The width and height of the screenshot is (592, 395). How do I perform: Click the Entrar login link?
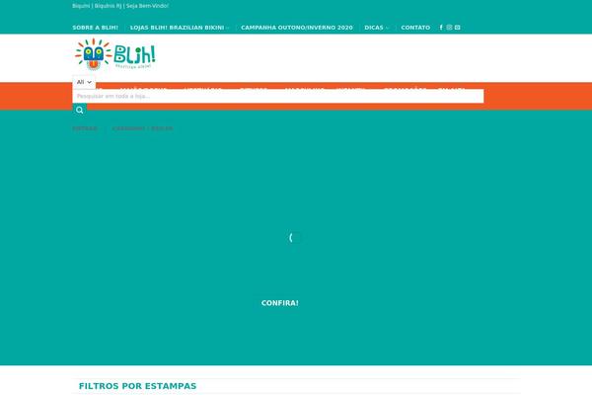point(85,128)
